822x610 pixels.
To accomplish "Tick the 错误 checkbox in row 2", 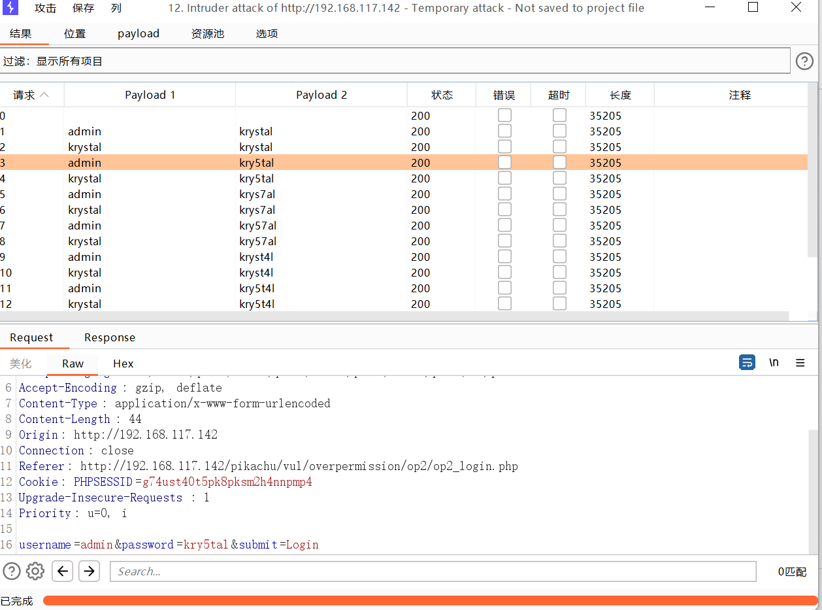I will 504,146.
